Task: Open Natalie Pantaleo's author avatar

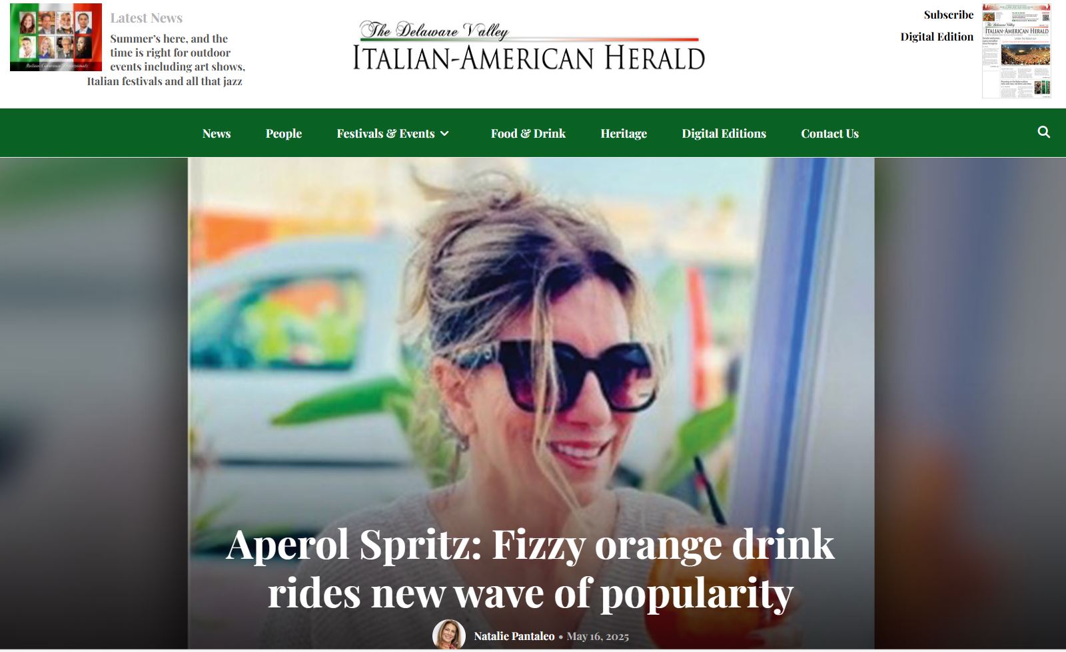Action: pos(449,635)
